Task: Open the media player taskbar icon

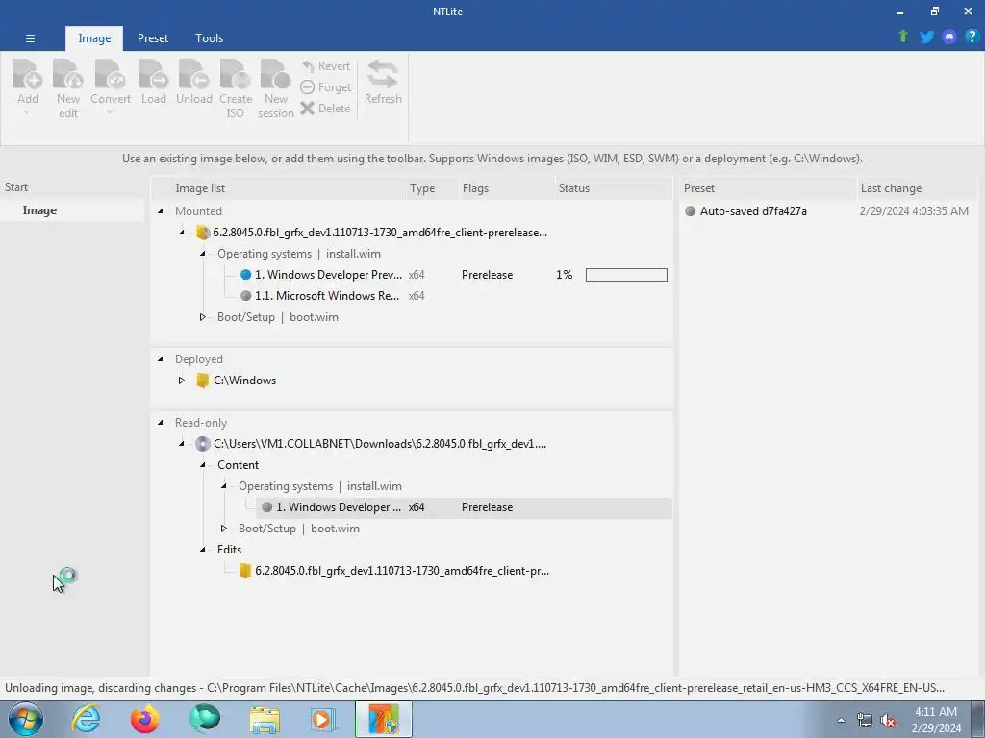Action: pos(323,719)
